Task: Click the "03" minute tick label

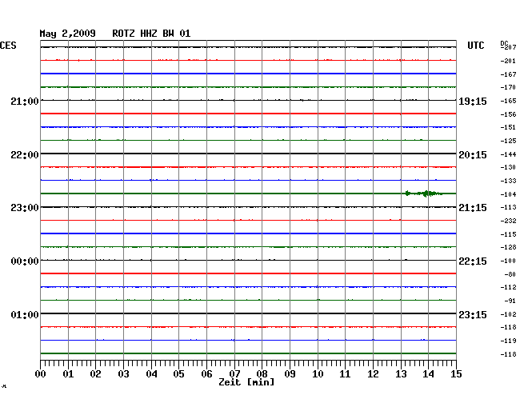Action: point(123,374)
